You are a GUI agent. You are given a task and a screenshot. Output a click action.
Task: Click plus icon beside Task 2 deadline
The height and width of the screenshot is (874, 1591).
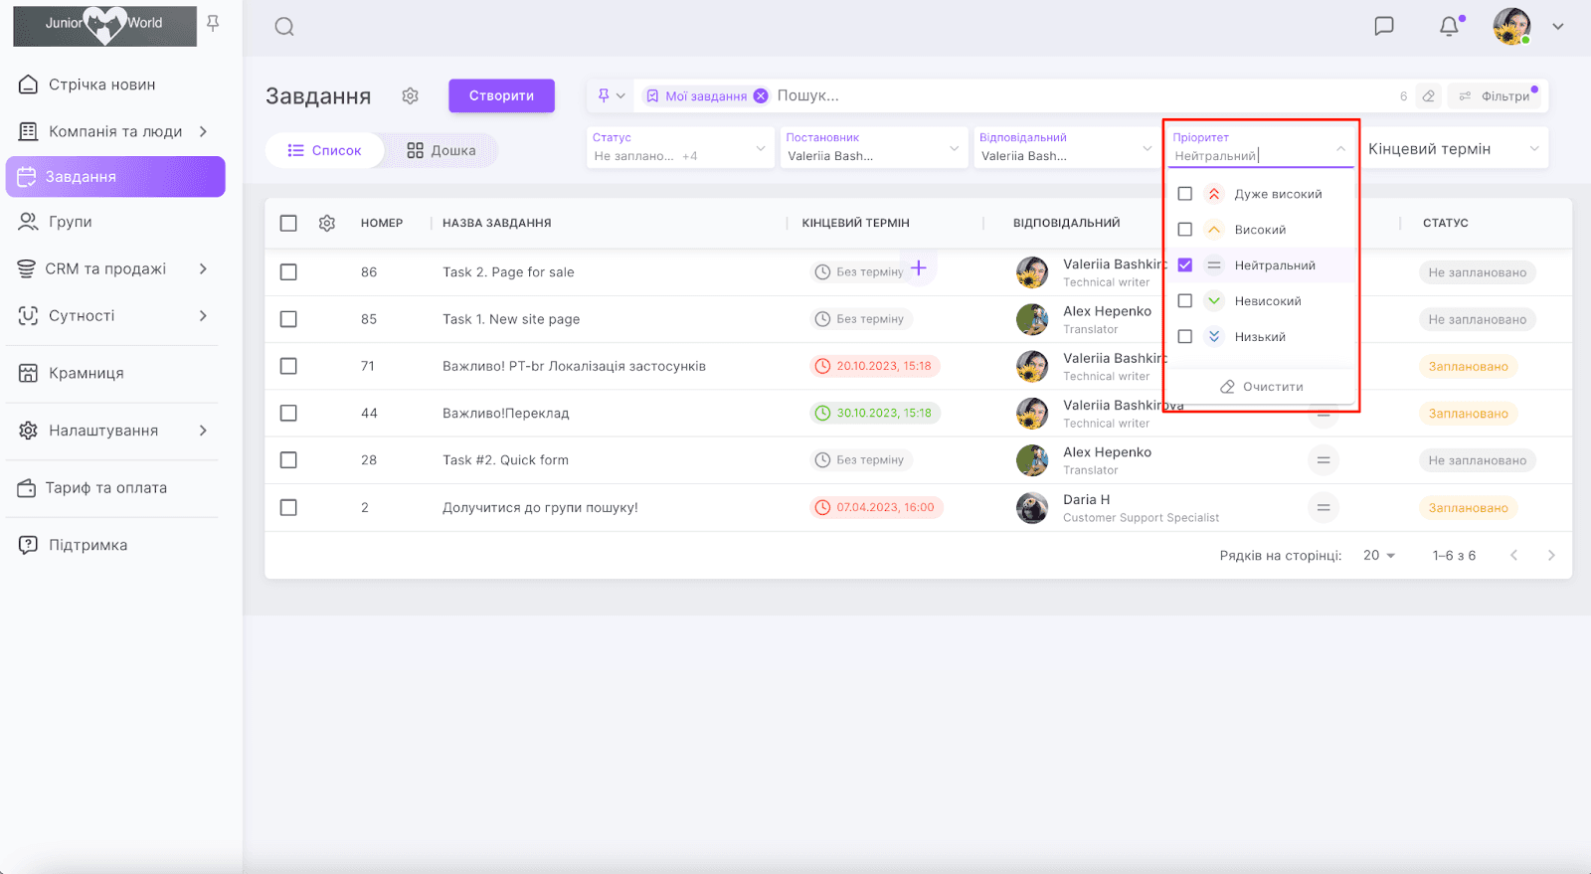919,268
